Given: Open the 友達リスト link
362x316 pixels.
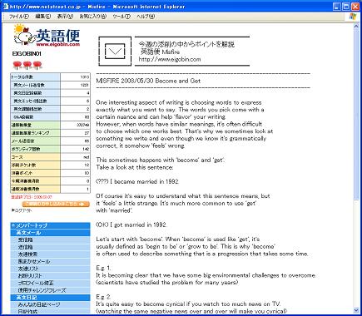Looking at the screenshot, I should point(28,269).
